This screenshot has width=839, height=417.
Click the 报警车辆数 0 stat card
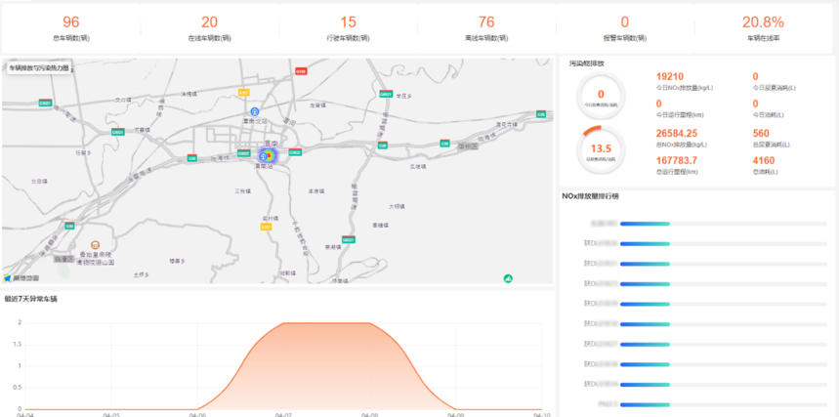625,27
